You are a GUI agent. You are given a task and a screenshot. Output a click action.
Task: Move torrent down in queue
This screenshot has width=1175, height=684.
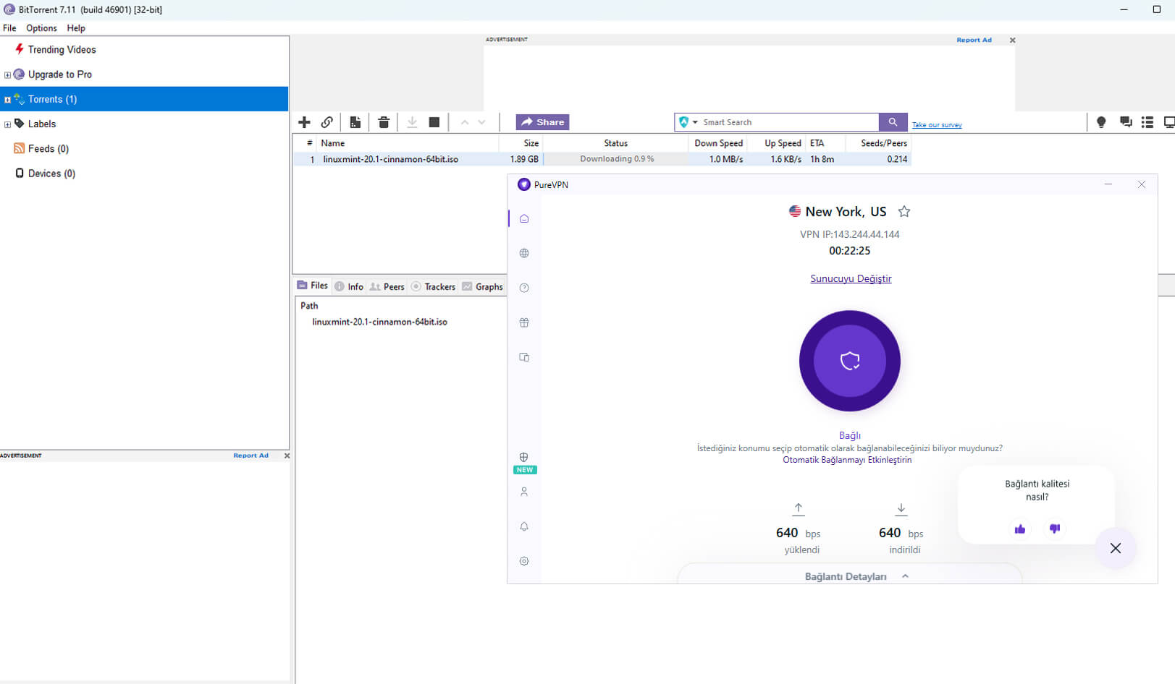[482, 122]
